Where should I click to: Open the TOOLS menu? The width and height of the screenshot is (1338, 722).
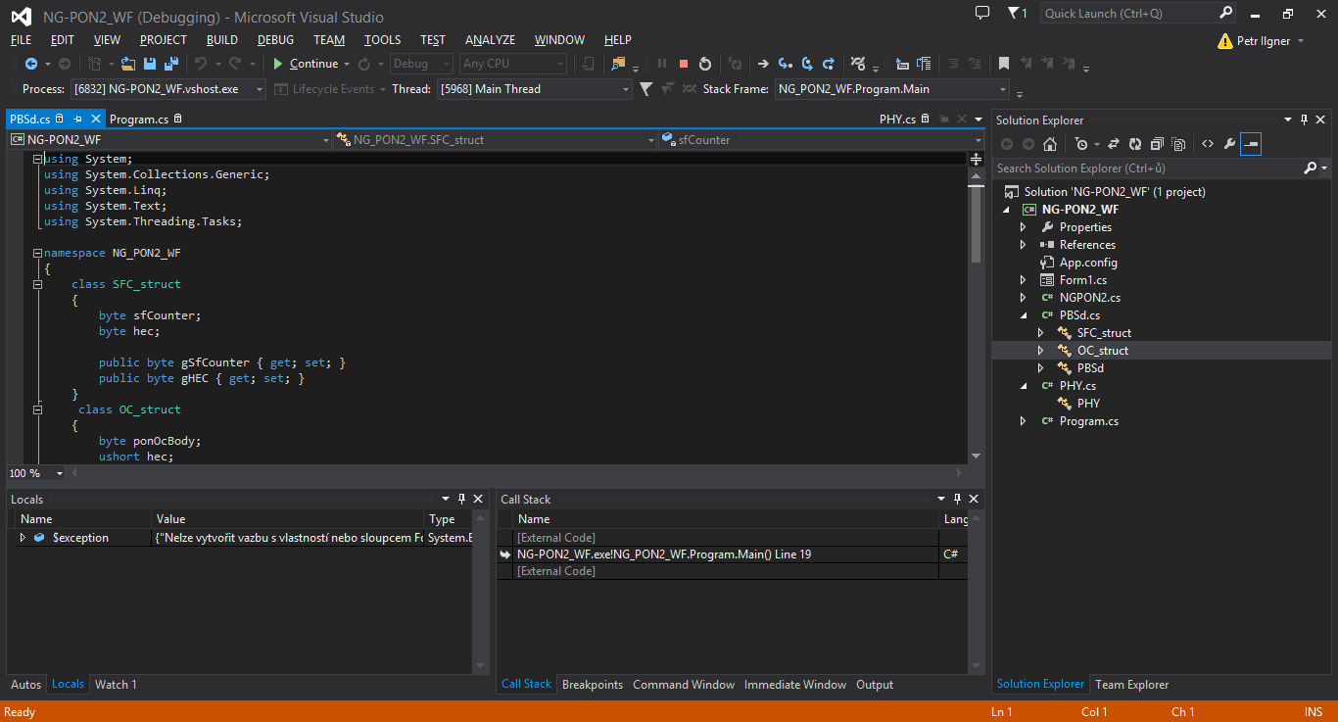(x=382, y=40)
